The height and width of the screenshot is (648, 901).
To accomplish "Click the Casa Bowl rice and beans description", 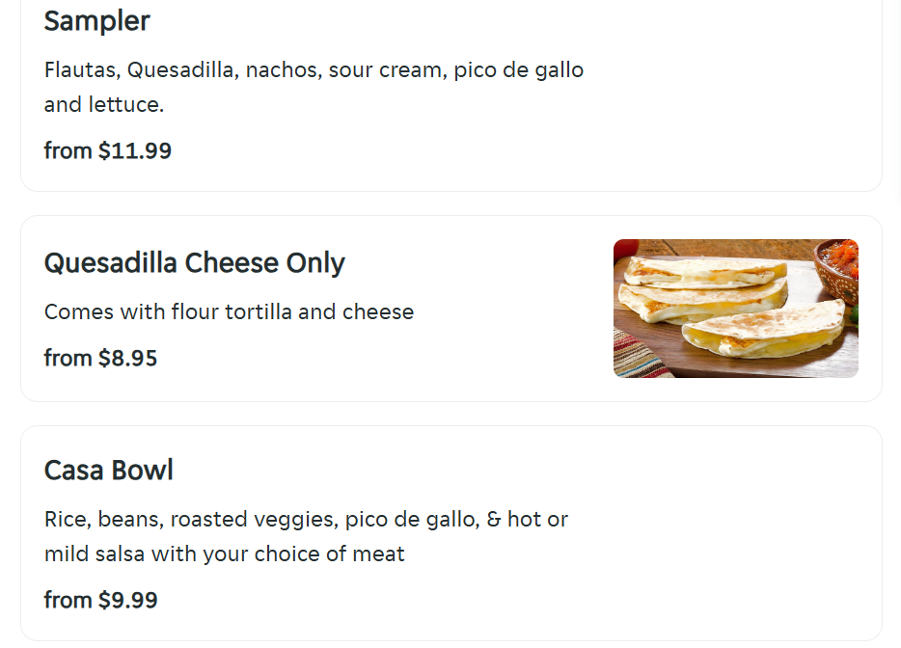I will (306, 520).
